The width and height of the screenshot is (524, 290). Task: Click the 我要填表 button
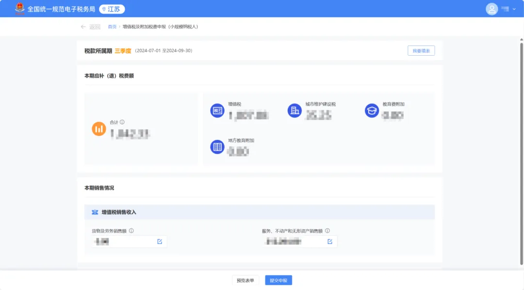tap(421, 50)
